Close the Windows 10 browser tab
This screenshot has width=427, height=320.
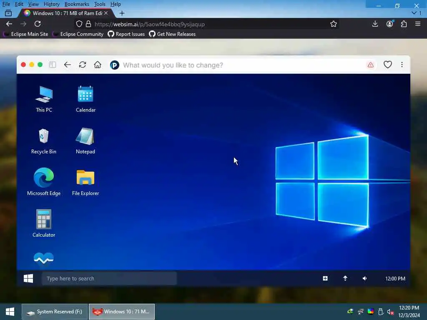[106, 13]
